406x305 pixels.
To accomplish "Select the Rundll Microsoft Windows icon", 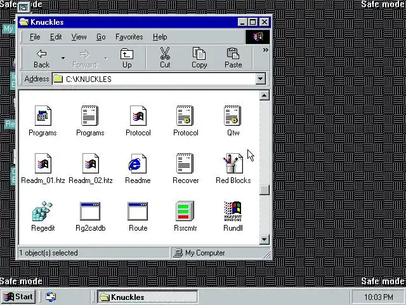I will (233, 212).
